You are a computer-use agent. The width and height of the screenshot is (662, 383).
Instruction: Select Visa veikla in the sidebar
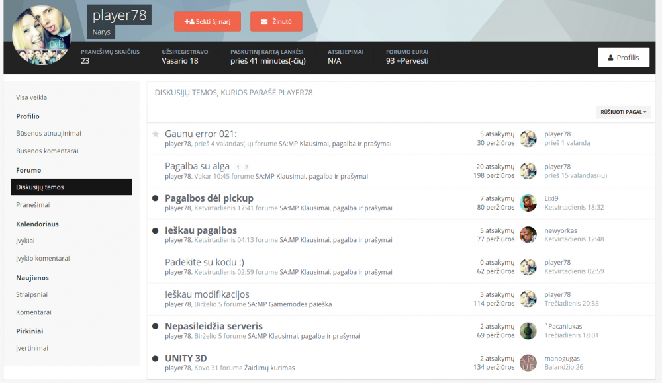click(x=32, y=97)
